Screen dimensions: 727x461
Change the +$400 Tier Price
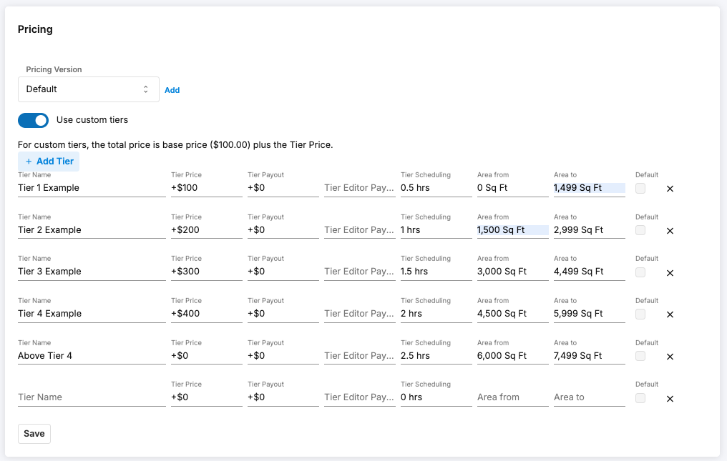tap(206, 314)
